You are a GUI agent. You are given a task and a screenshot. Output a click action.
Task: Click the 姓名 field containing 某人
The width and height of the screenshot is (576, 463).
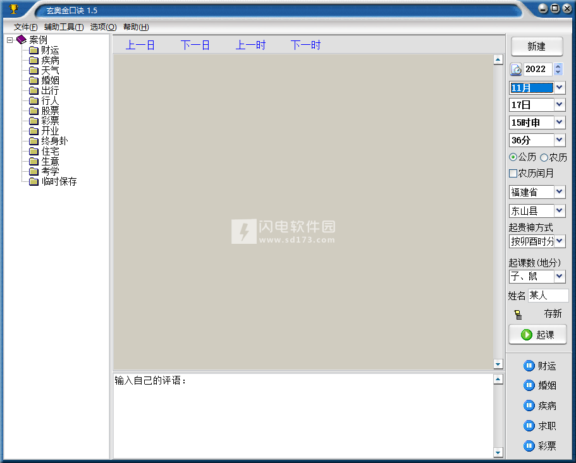(548, 296)
